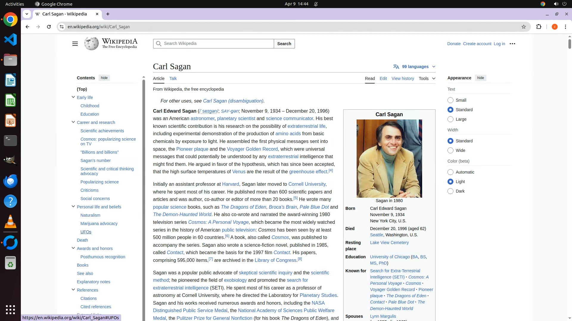
Task: Enable Dark color mode
Action: point(450,191)
